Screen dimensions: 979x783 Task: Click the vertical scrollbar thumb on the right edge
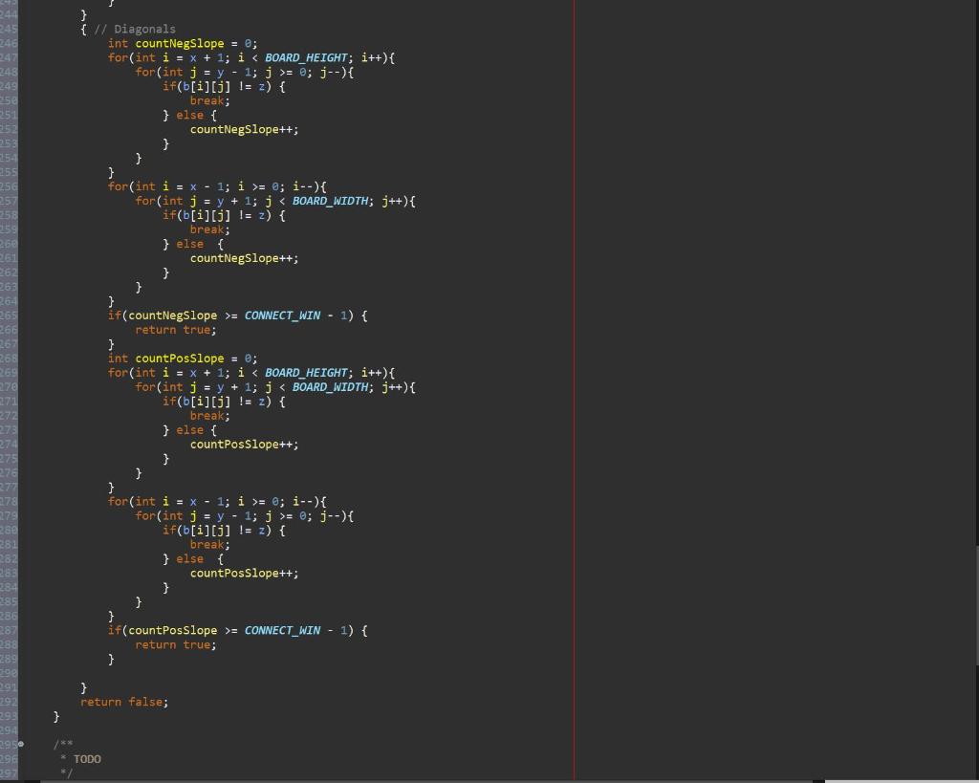coord(977,606)
